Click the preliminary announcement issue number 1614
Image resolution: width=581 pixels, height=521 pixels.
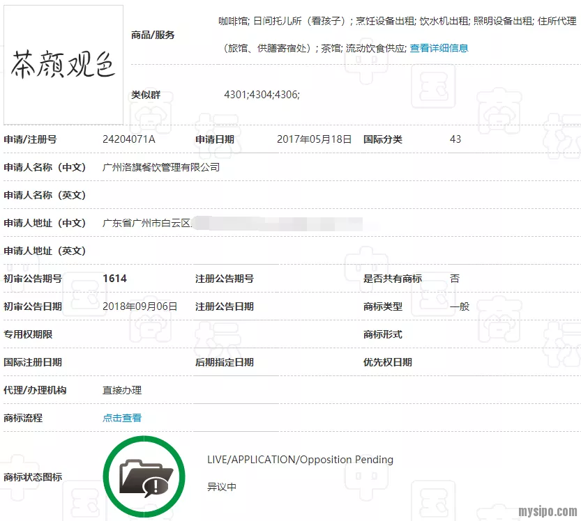[x=115, y=279]
